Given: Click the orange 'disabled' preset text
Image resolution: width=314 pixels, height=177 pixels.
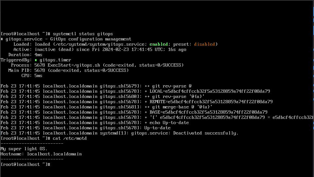Looking at the screenshot, I should (204, 44).
